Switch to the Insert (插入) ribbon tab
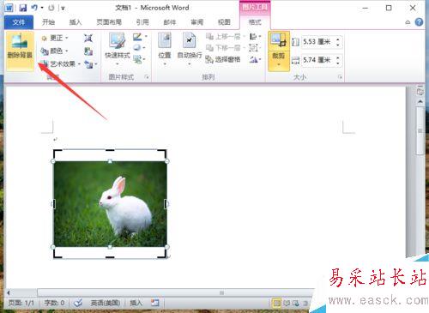 click(76, 22)
